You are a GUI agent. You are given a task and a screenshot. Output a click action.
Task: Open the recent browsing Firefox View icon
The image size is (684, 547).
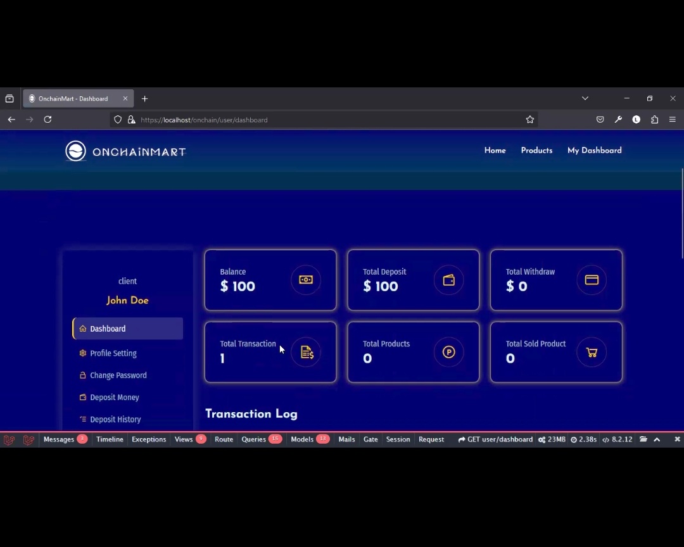click(9, 99)
